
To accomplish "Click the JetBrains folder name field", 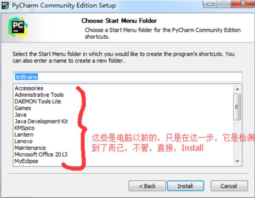I will point(127,77).
